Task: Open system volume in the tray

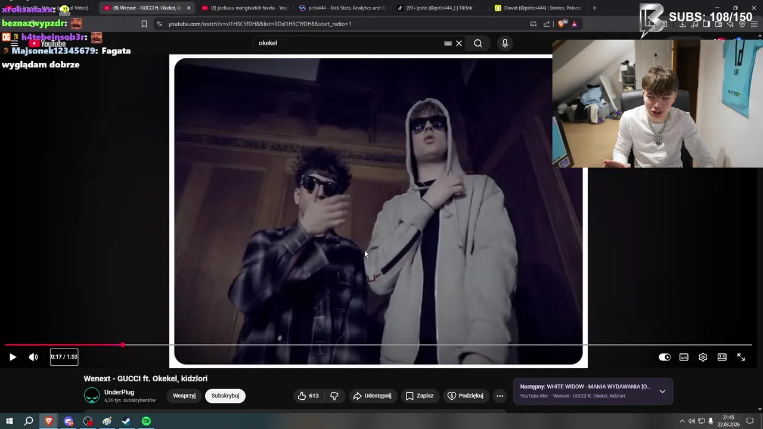Action: pyautogui.click(x=691, y=421)
